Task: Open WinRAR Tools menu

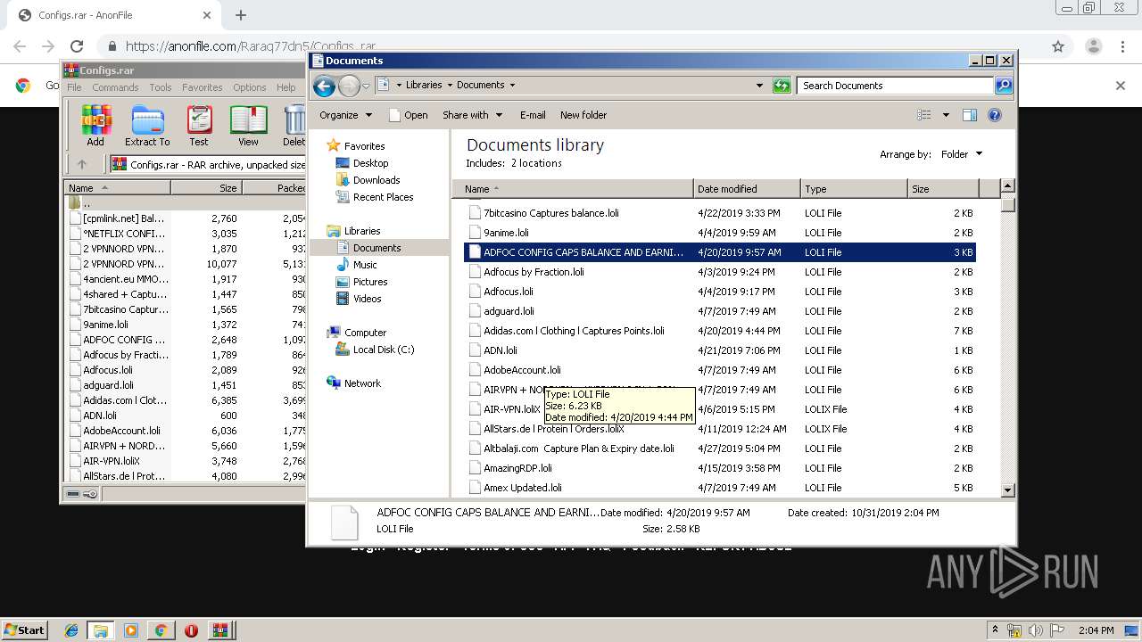Action: pyautogui.click(x=161, y=87)
